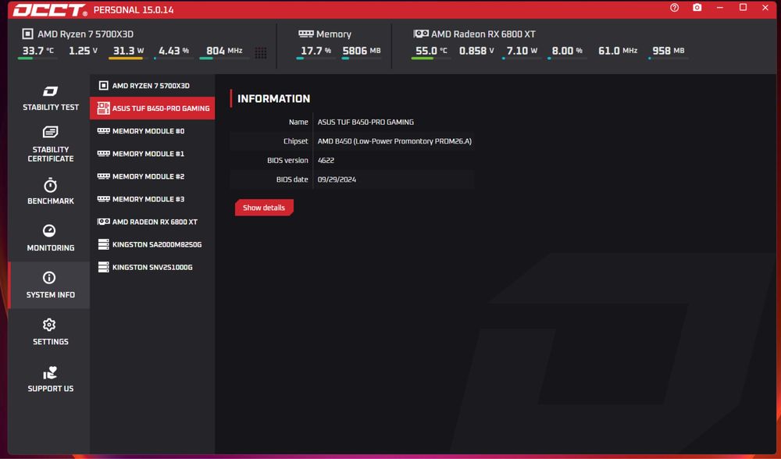Select Kingston SA2000M8250G drive

[x=152, y=244]
